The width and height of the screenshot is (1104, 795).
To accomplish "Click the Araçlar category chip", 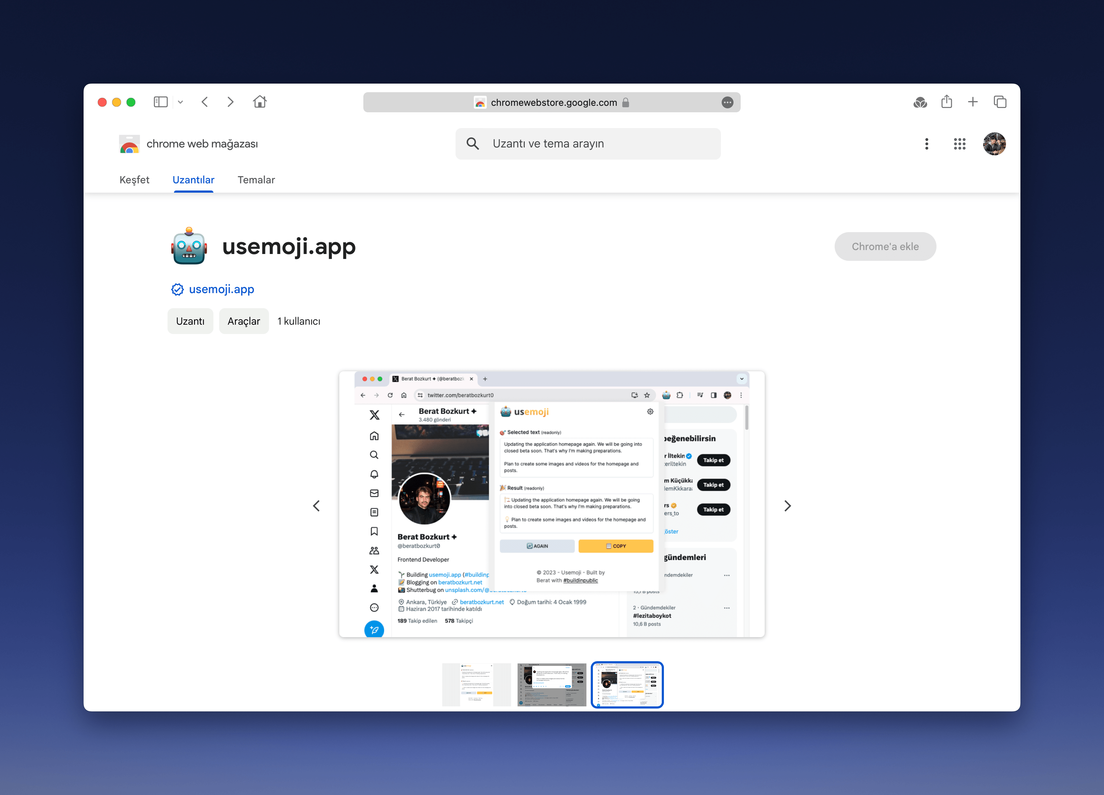I will pyautogui.click(x=244, y=321).
